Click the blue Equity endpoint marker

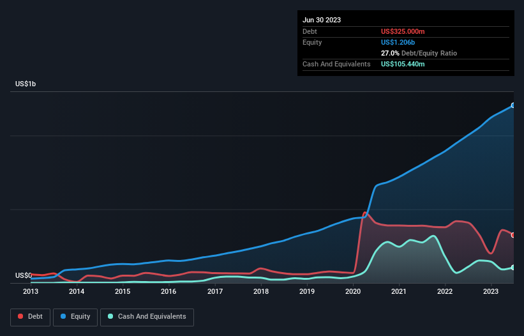click(x=513, y=105)
